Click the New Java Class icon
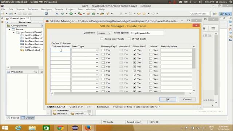This screenshot has height=131, width=233. 94,14
